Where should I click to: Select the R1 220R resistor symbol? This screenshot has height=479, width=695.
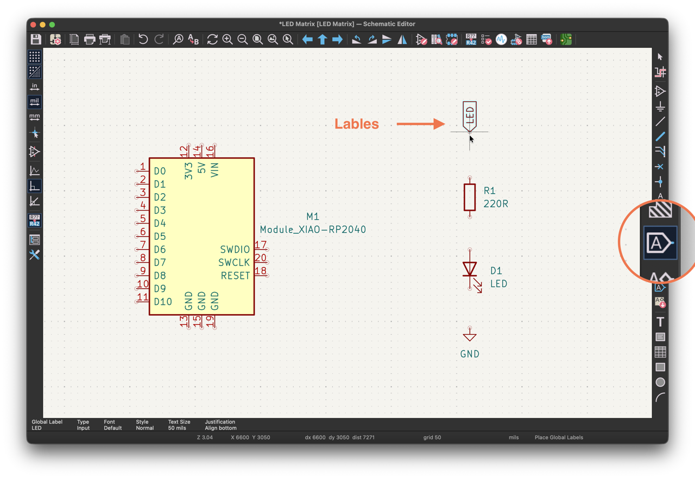point(470,197)
